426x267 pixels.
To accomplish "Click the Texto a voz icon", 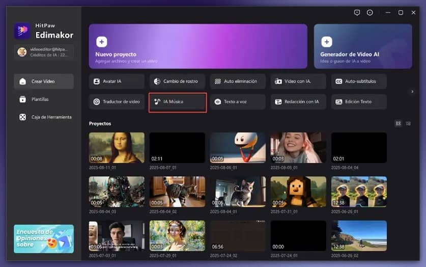I will (x=218, y=102).
